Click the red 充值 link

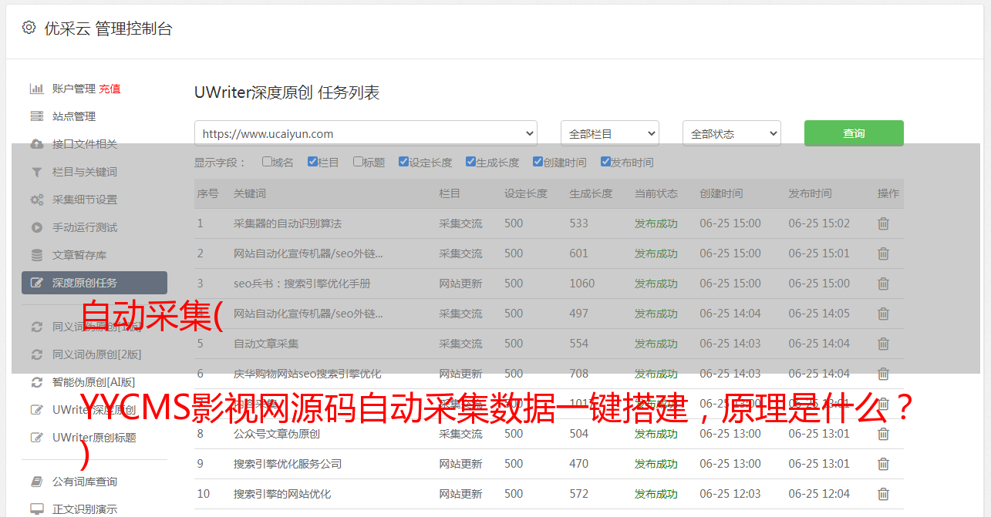110,89
